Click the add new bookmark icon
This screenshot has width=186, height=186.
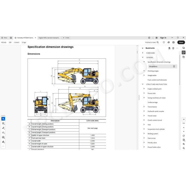coord(173,48)
